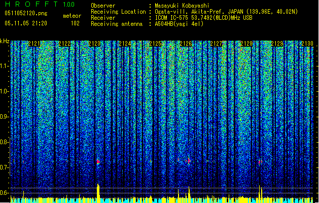Screen dimensions: 319x203
Task: Click the 1.0 kHz axis tick label
Action: point(5,91)
